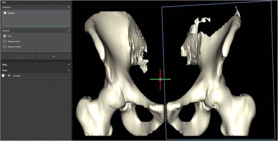278x141 pixels.
Task: Cancel the cut with the red X
Action: pos(18,57)
